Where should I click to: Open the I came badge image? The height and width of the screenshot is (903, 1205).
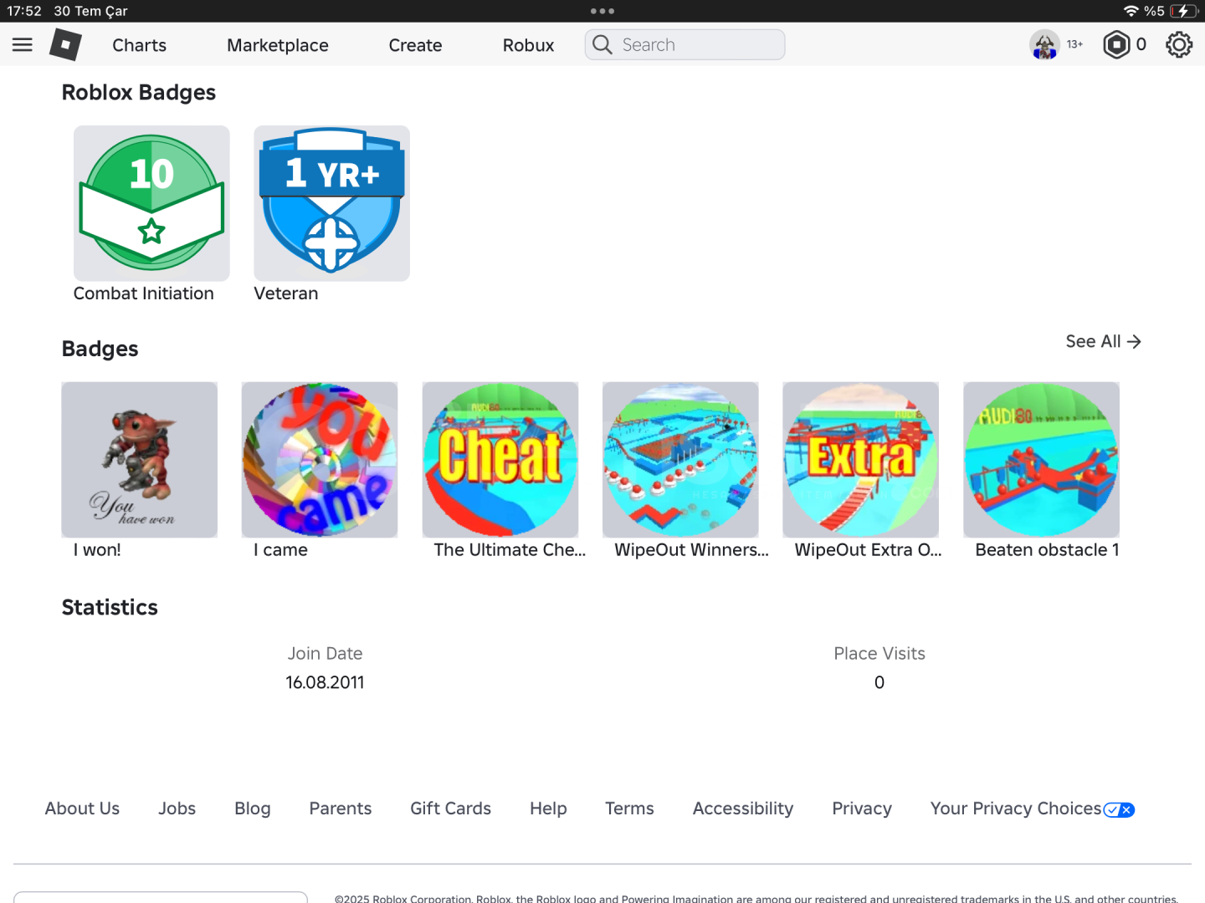[320, 460]
